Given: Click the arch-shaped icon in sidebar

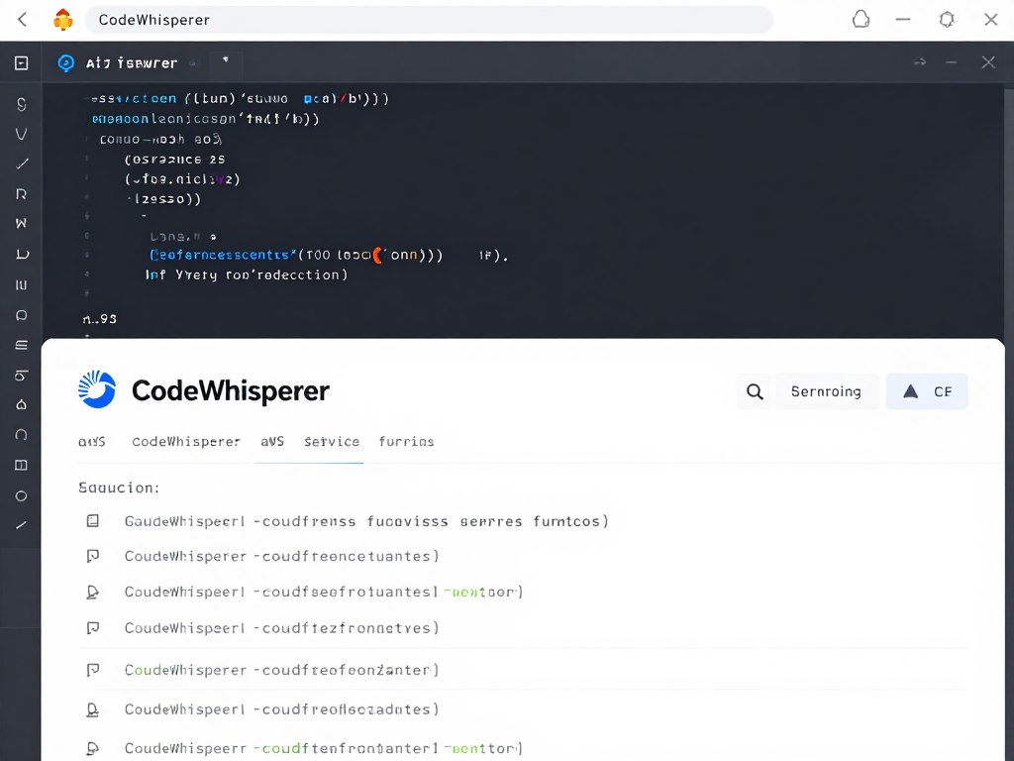Looking at the screenshot, I should click(22, 435).
